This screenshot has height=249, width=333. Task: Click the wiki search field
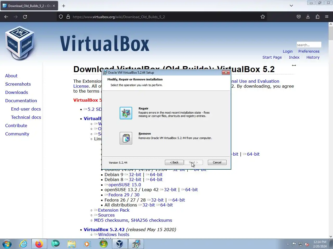[309, 45]
